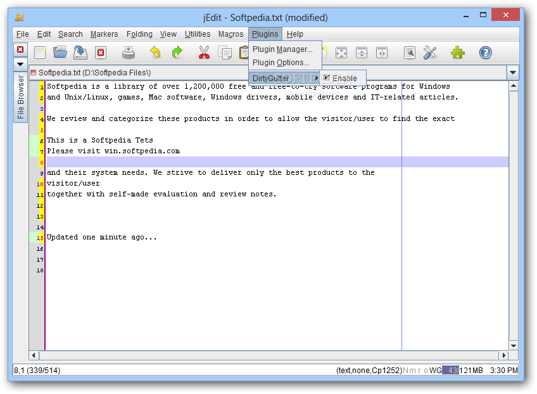This screenshot has width=537, height=394.
Task: Open the docking area dropdown arrow
Action: [20, 64]
